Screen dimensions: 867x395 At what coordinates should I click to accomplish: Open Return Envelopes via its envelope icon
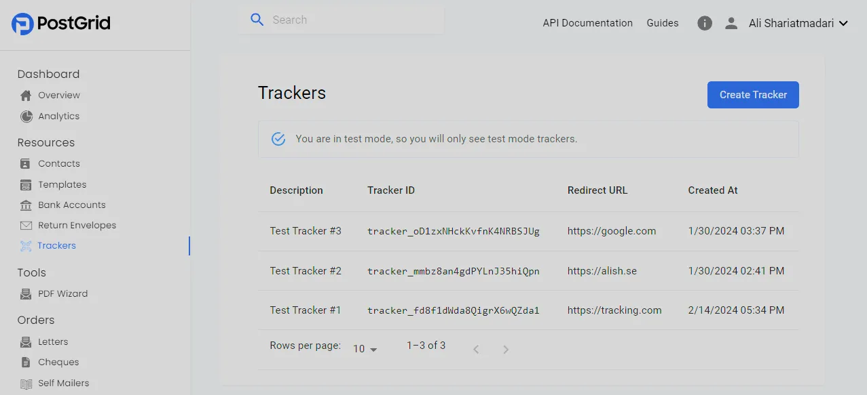click(x=24, y=225)
